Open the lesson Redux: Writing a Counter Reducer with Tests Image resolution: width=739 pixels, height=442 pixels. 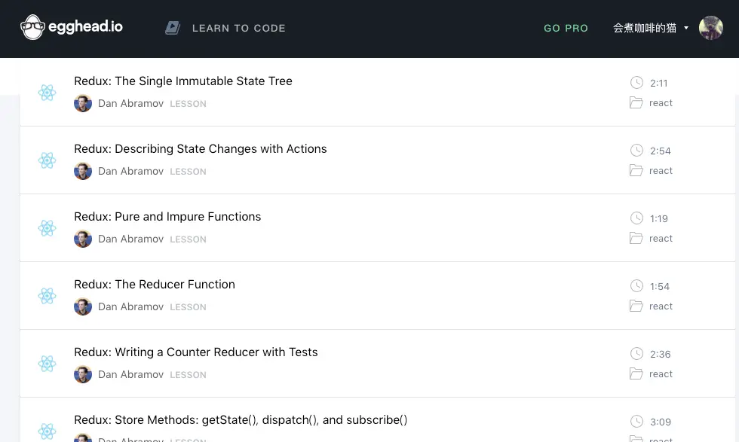tap(195, 352)
